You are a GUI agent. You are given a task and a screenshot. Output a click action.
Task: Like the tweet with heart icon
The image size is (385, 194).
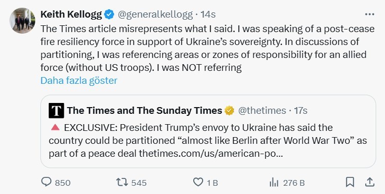[x=198, y=182]
